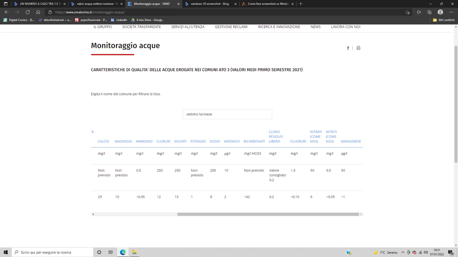Viewport: 458px width, 257px height.
Task: Click the table horizontal scrollbar thumb
Action: (268, 214)
